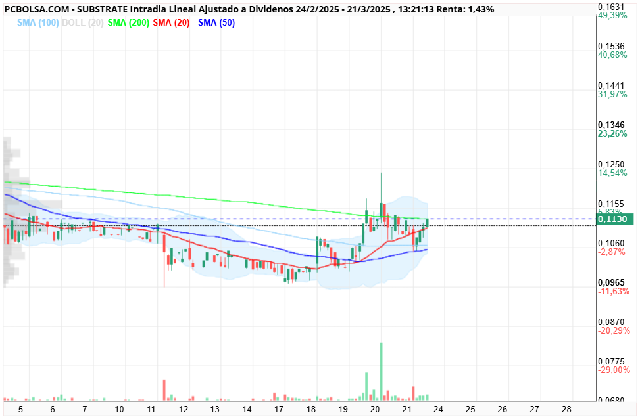The width and height of the screenshot is (640, 419).
Task: Click the percentage label 23,26%
Action: click(x=612, y=134)
